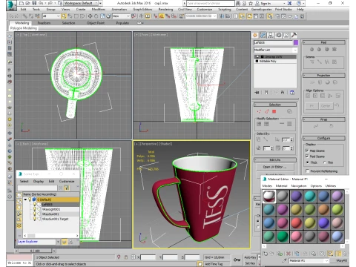356x267 pixels.
Task: Select Edge sub-object mode in Selection rollout
Action: [x=266, y=111]
